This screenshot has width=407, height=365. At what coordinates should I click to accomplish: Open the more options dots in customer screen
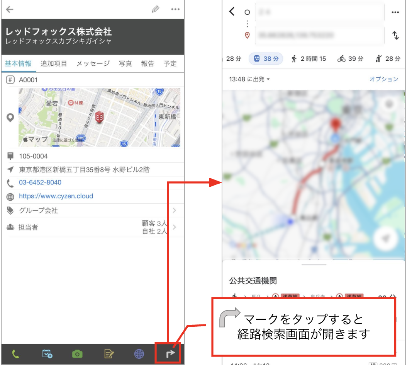[175, 9]
